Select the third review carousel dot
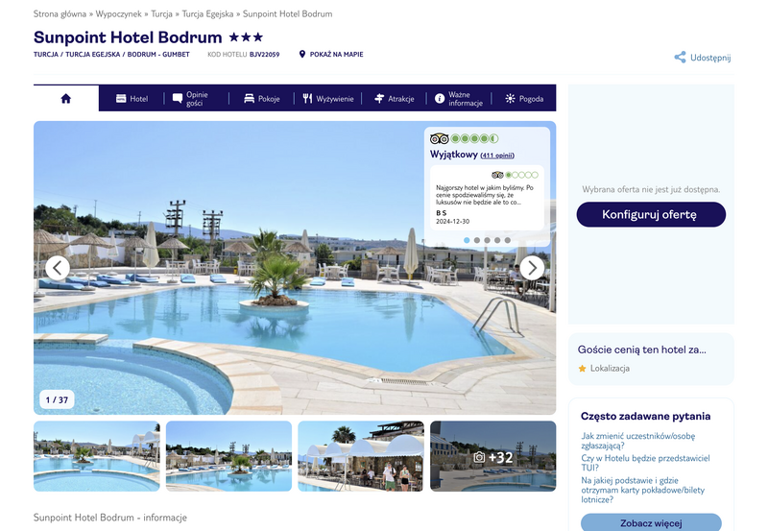768x531 pixels. [488, 240]
